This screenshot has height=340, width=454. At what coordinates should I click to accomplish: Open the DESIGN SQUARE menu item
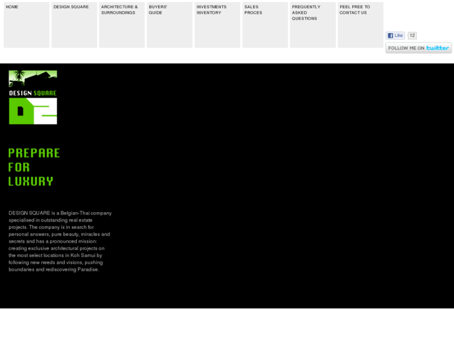(74, 25)
